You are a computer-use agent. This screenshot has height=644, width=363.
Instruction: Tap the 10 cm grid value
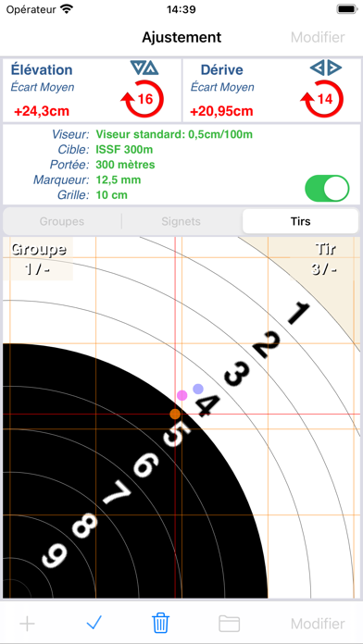pos(111,194)
